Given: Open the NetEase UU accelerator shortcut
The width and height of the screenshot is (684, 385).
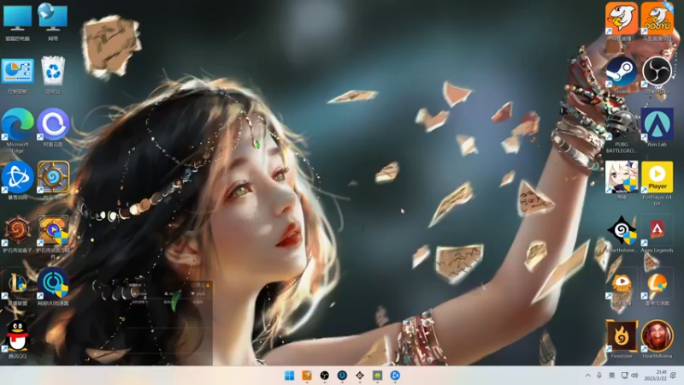Looking at the screenshot, I should click(53, 283).
